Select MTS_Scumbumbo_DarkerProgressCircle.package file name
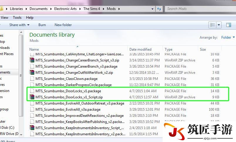The image size is (236, 142). [73, 85]
